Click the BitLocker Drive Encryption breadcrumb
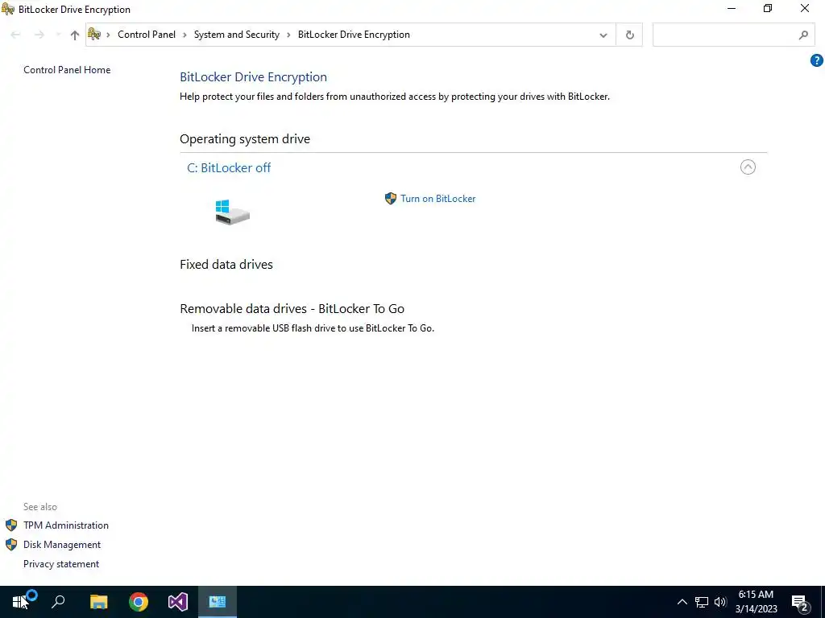The image size is (825, 618). coord(354,35)
